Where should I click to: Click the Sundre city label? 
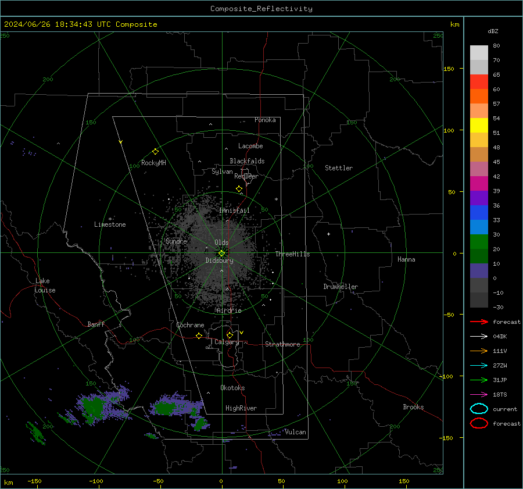(x=176, y=241)
